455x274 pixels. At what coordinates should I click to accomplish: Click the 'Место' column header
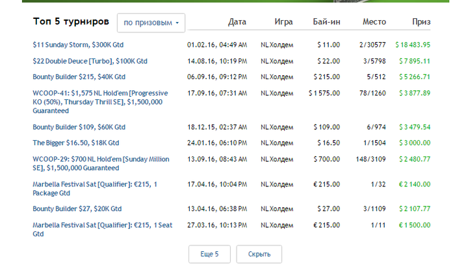(x=374, y=21)
